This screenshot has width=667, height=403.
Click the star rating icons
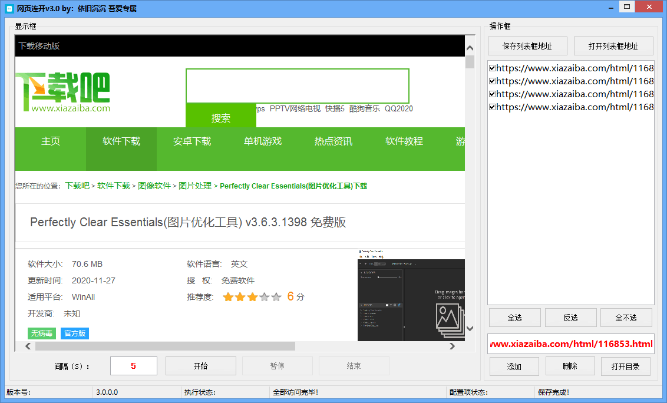252,296
